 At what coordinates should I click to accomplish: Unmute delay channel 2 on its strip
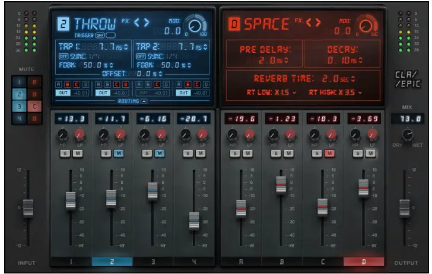coord(119,154)
